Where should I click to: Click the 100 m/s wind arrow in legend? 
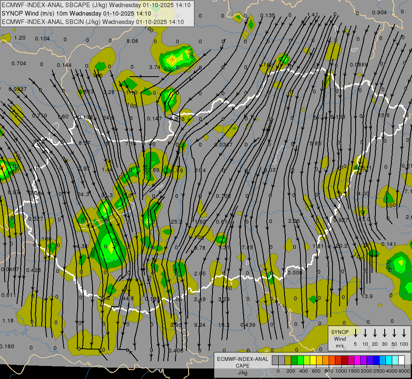pos(404,333)
